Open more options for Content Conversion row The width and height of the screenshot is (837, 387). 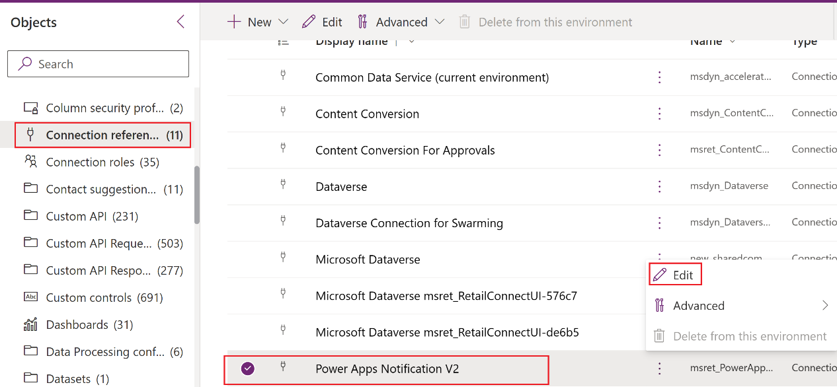click(x=659, y=114)
